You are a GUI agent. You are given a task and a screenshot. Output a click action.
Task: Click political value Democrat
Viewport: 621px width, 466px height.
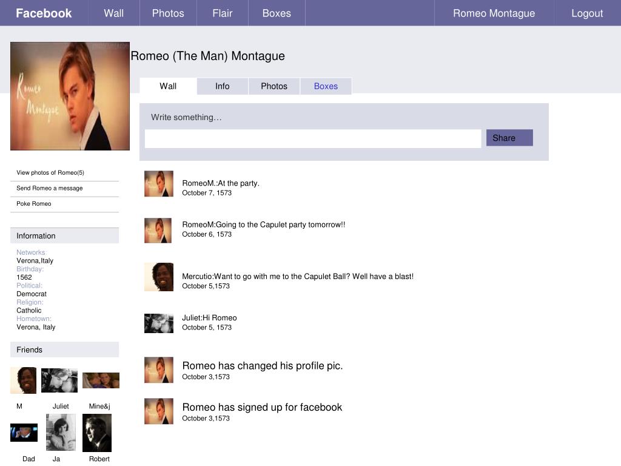point(32,294)
